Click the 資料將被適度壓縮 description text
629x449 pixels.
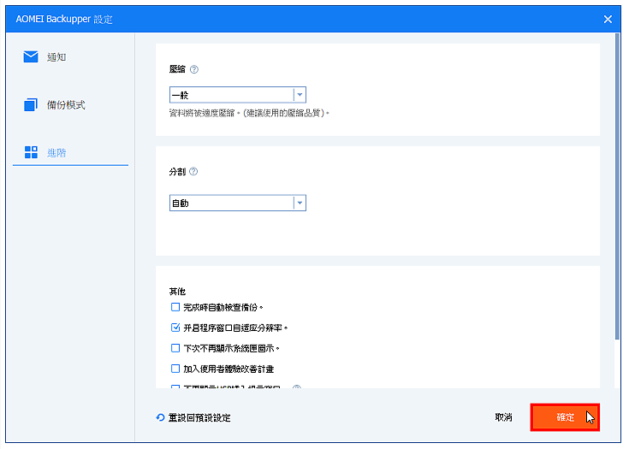pyautogui.click(x=249, y=113)
